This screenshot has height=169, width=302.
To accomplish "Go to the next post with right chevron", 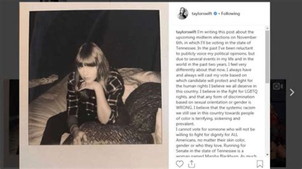I will pyautogui.click(x=292, y=92).
